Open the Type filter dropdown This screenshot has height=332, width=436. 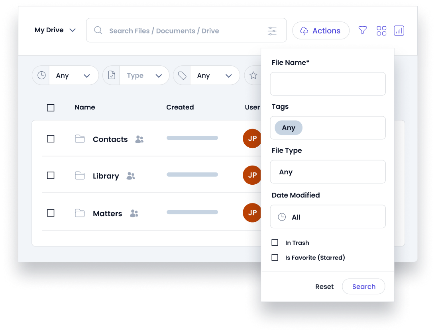click(144, 76)
